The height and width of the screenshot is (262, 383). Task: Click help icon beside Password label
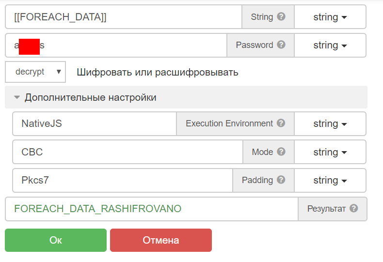(x=281, y=45)
